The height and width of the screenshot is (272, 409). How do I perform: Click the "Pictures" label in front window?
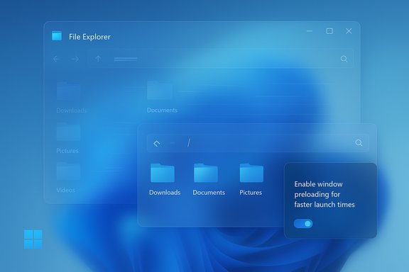tap(251, 193)
